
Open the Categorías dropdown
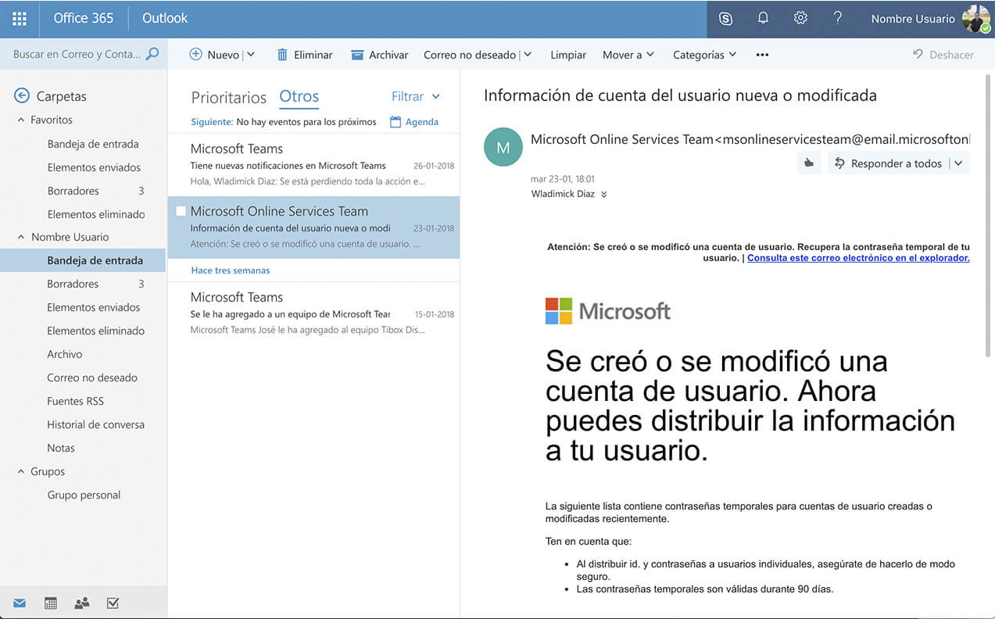[x=704, y=55]
